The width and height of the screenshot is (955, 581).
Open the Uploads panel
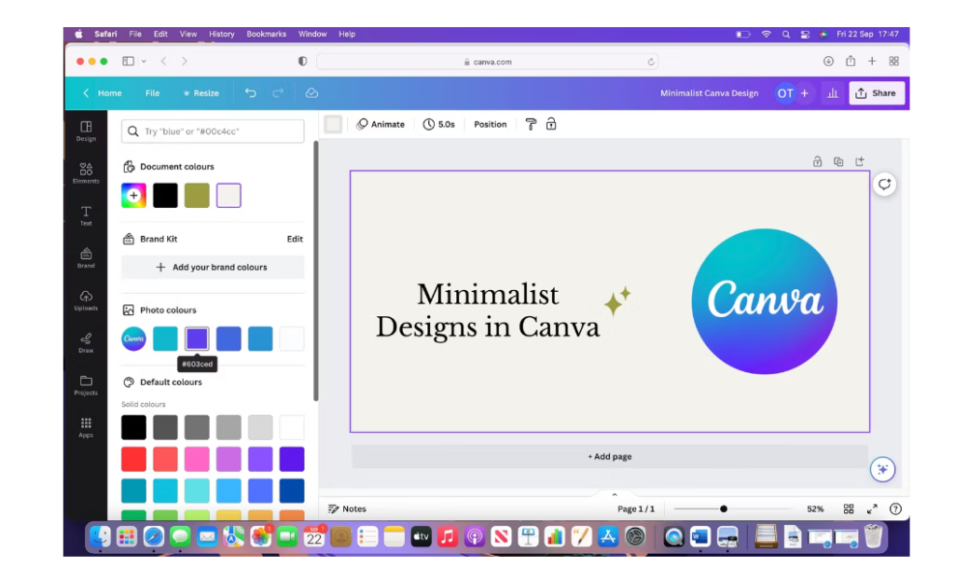tap(86, 300)
